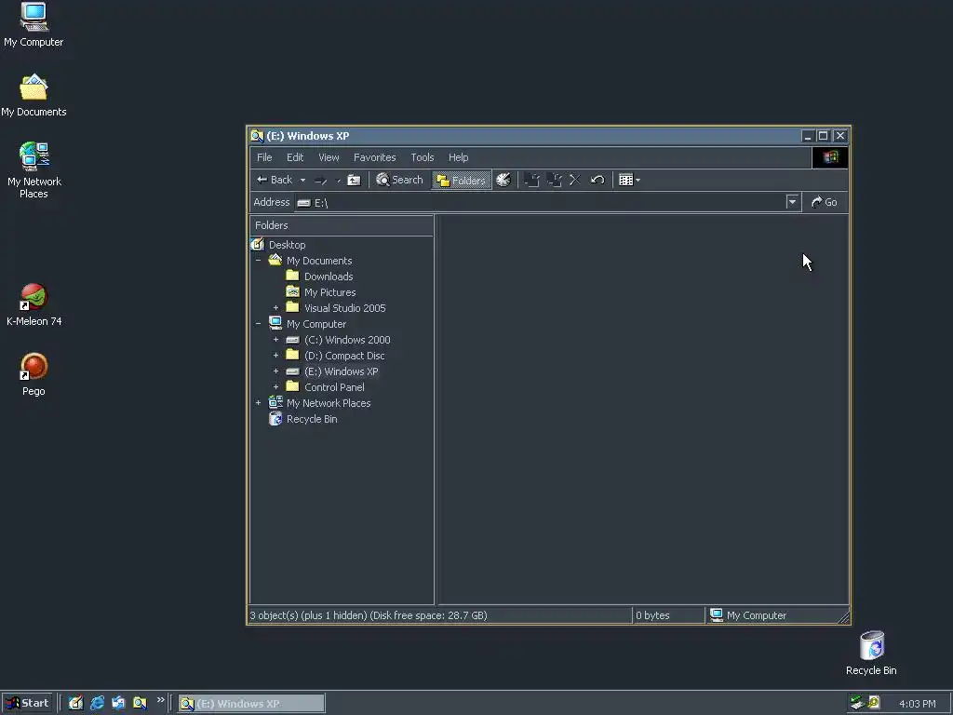Expand the (C:) Windows 2000 node
Viewport: 953px width, 715px height.
tap(275, 339)
